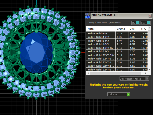Click the horizontal scrollbar track
Image resolution: width=153 pixels, height=115 pixels.
(x=115, y=73)
